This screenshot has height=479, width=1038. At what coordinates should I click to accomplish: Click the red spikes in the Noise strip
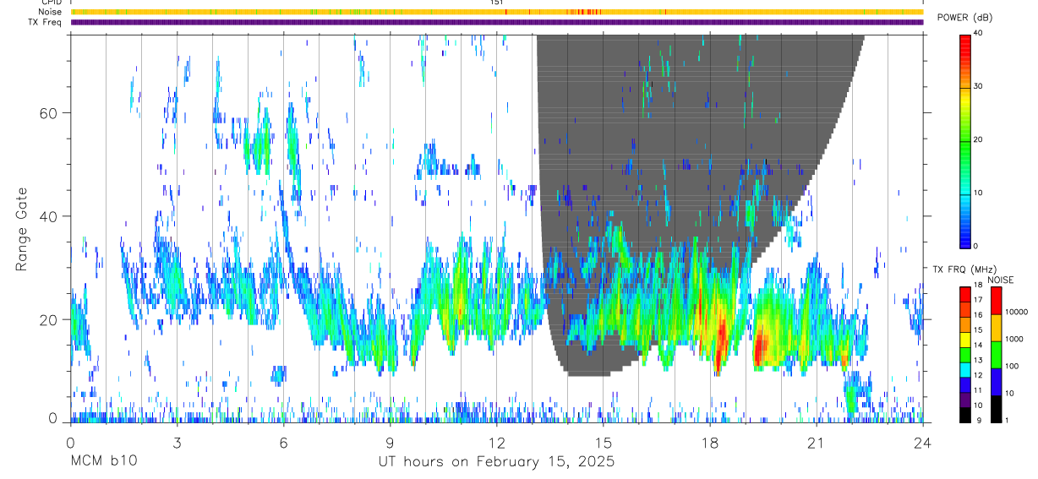(x=586, y=12)
